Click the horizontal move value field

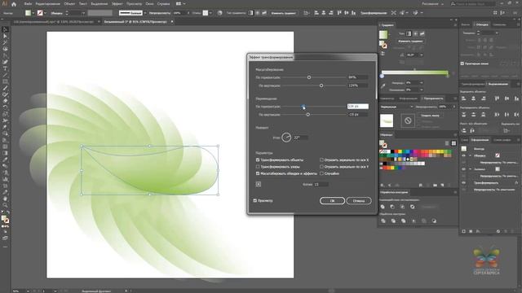point(358,107)
